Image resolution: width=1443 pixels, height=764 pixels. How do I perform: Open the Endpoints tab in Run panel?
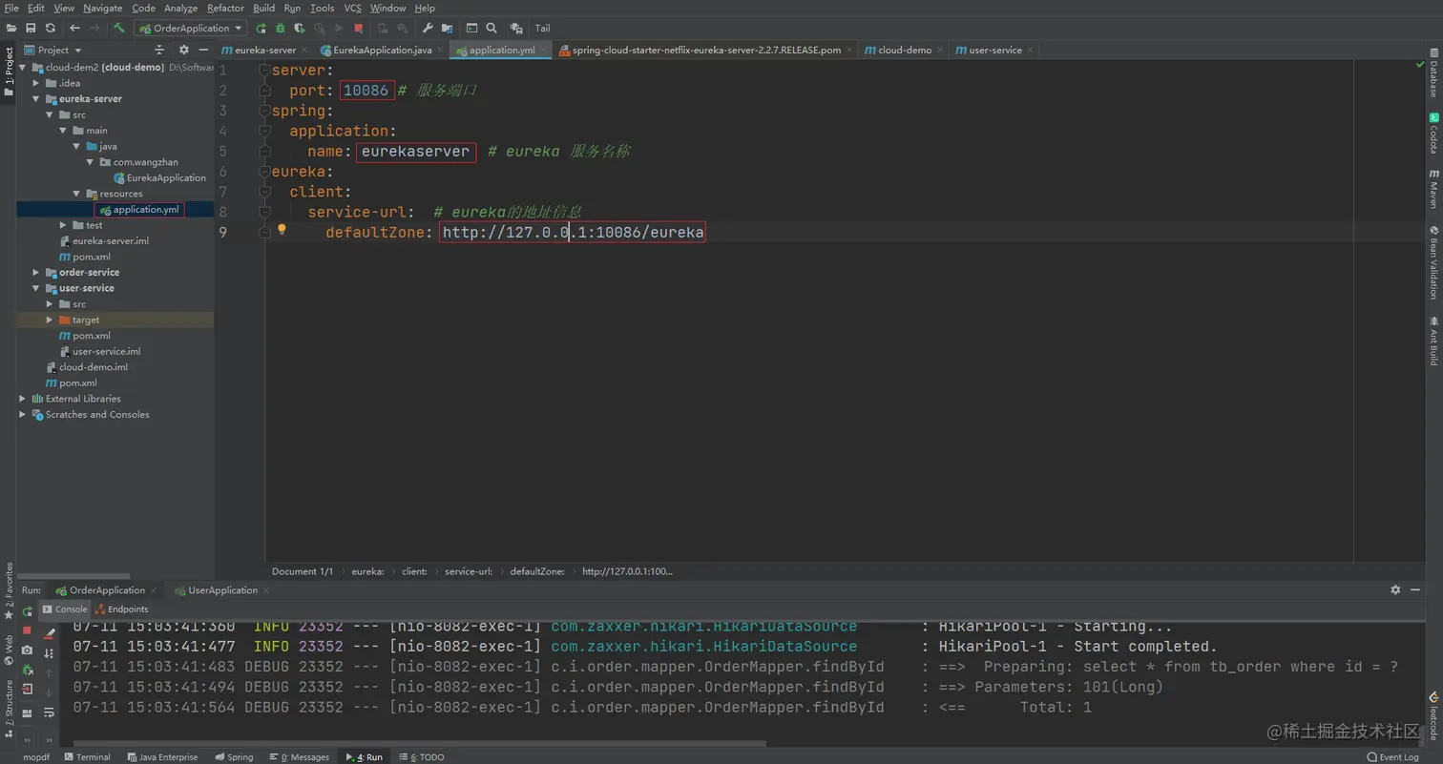coord(121,609)
